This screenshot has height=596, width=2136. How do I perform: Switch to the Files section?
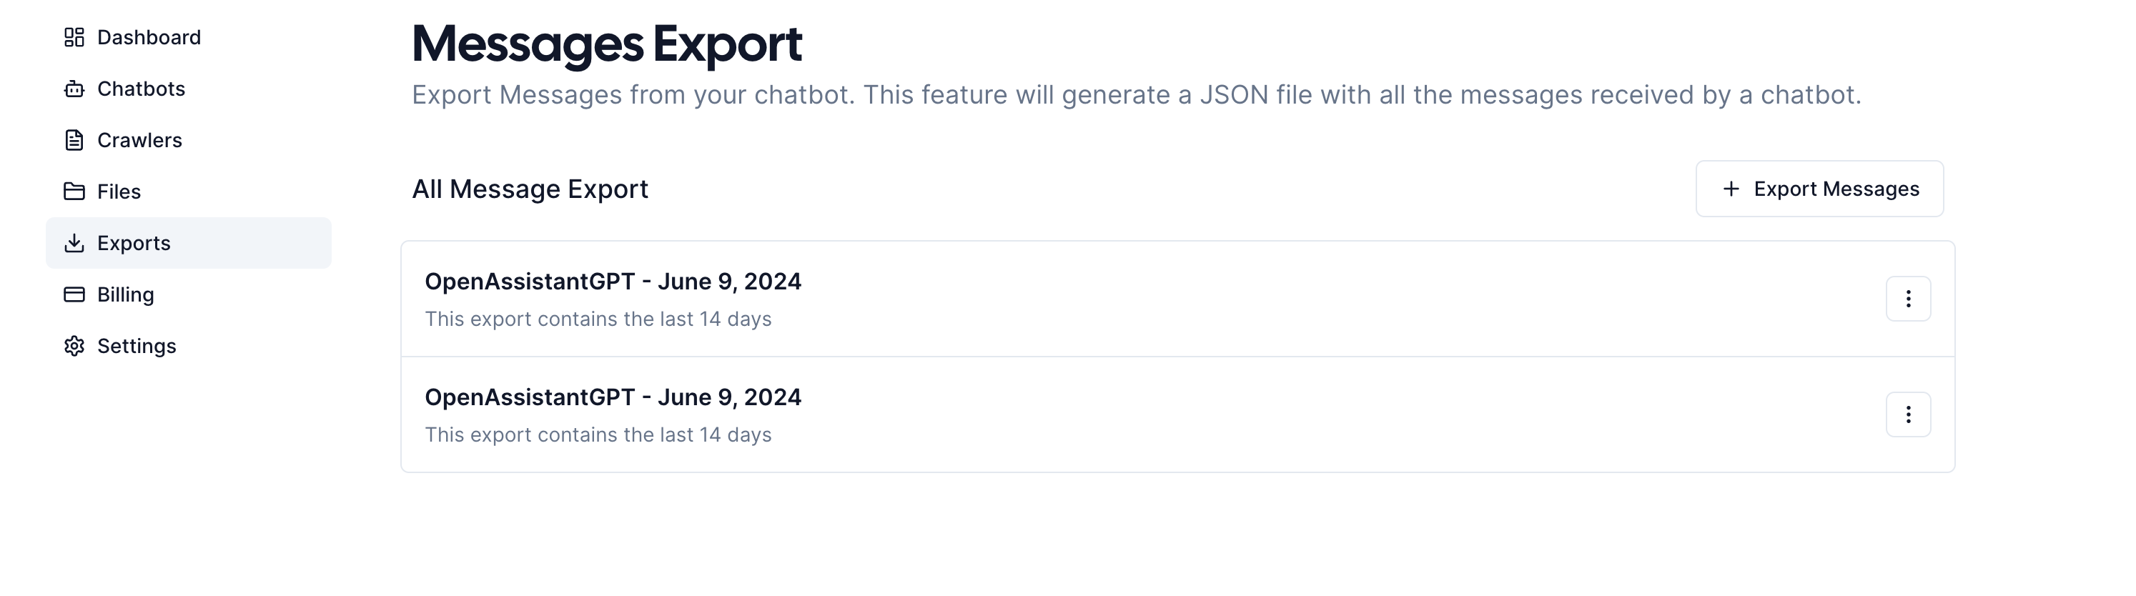[119, 192]
